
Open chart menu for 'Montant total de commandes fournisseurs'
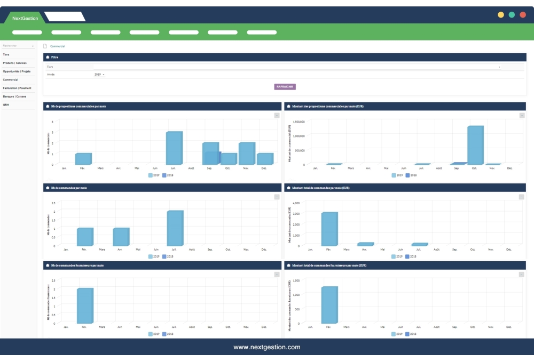point(522,275)
